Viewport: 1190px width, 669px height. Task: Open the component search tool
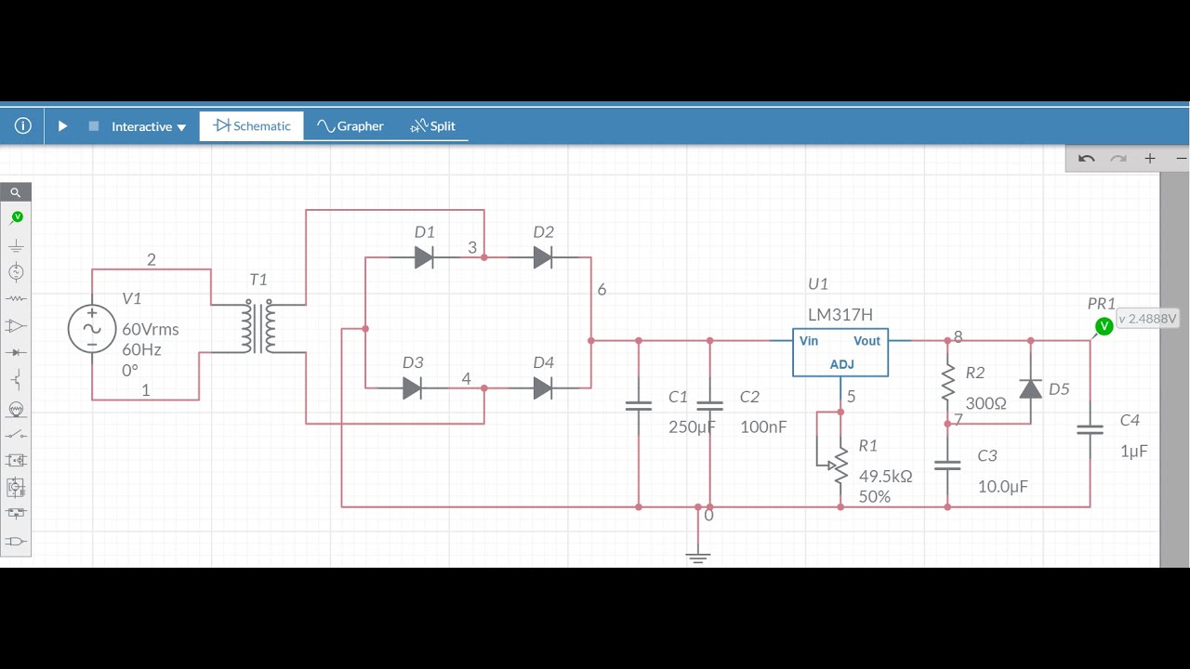pyautogui.click(x=16, y=192)
